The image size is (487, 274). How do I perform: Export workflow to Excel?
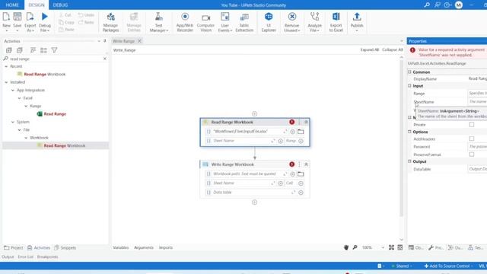(336, 22)
